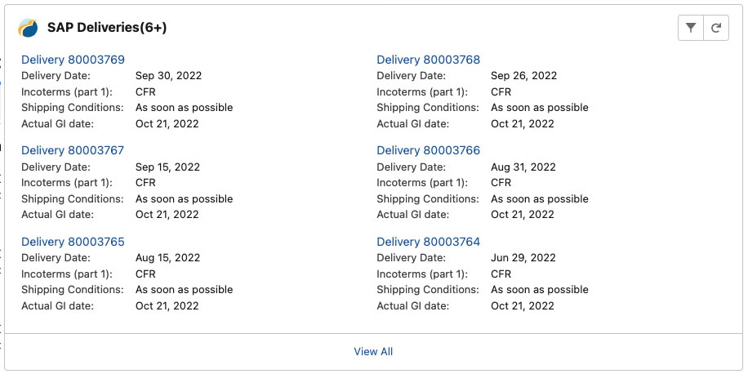Viewport: 748px width, 374px height.
Task: Click the SAP Deliveries logo icon
Action: click(28, 28)
